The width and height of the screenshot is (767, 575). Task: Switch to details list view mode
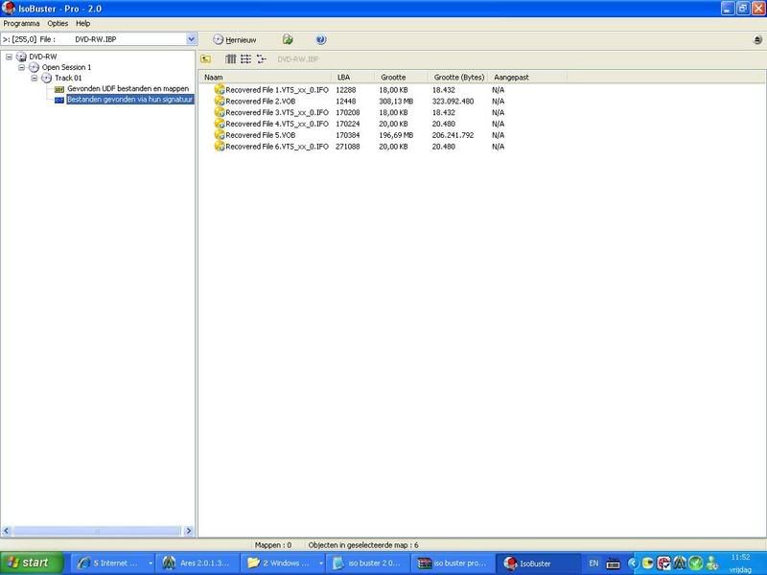[245, 59]
